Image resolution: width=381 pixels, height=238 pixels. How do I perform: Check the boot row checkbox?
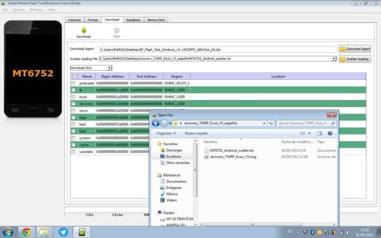tap(74, 96)
